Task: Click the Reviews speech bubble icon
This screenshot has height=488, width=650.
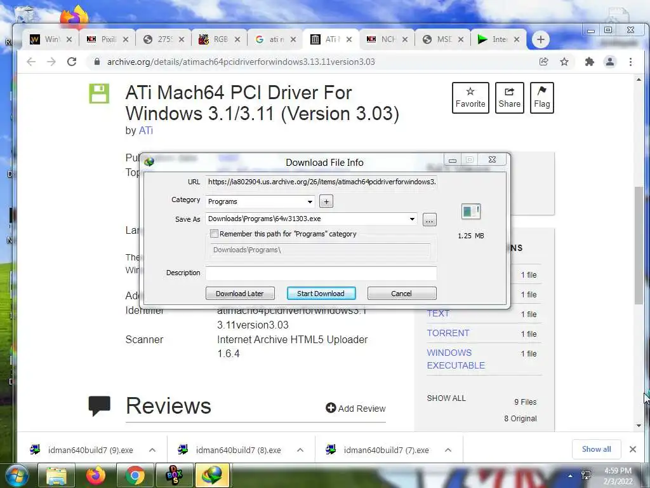Action: click(x=100, y=405)
